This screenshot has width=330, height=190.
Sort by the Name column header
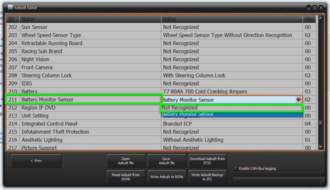90,19
